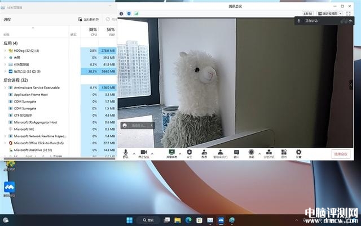This screenshot has height=226, width=361.
Task: Select the Application Frame Host process
Action: coord(59,95)
